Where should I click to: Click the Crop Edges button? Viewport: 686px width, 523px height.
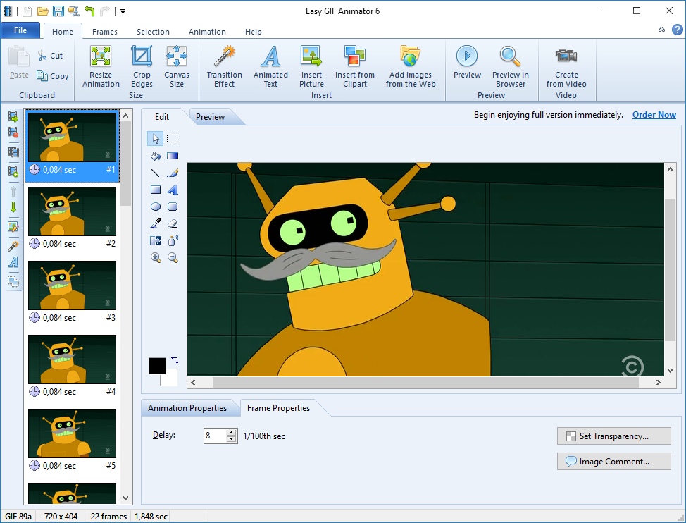(142, 66)
